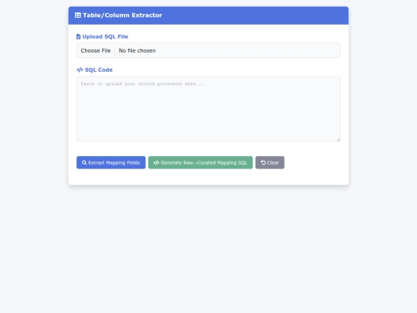The height and width of the screenshot is (313, 417).
Task: Click the magnifier icon on Extract Mapping Fields
Action: [84, 162]
